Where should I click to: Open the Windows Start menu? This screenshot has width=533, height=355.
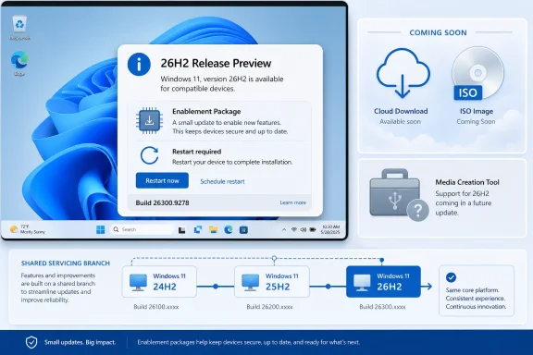(100, 229)
